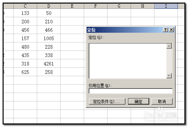
Task: Open 定位条件(S)... special options
Action: tap(107, 101)
